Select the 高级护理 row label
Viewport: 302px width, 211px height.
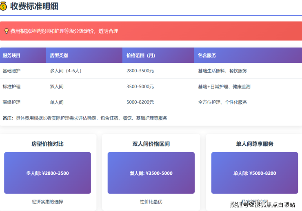pyautogui.click(x=11, y=102)
